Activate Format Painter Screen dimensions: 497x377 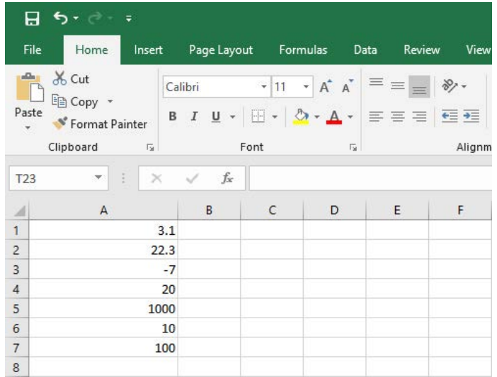coord(100,124)
